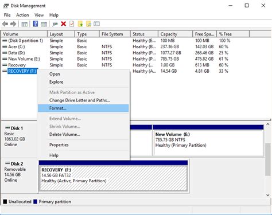Select the New Volume (E:) list row name
This screenshot has height=215, width=272.
click(x=24, y=59)
